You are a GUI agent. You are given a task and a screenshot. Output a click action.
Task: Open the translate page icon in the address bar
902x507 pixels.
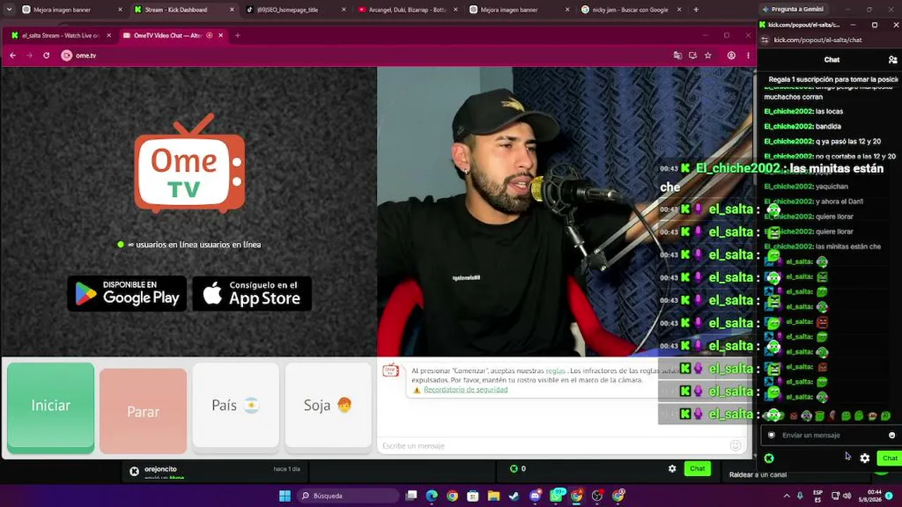pos(678,56)
